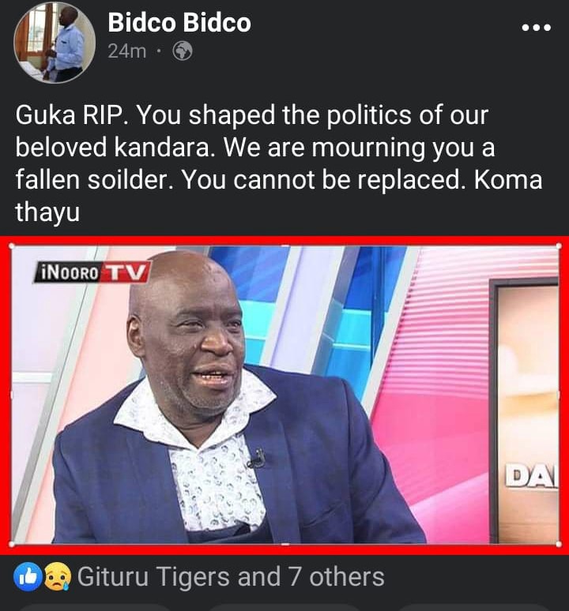Open the Bidco Bidco profile name link
The image size is (569, 611).
pos(179,22)
